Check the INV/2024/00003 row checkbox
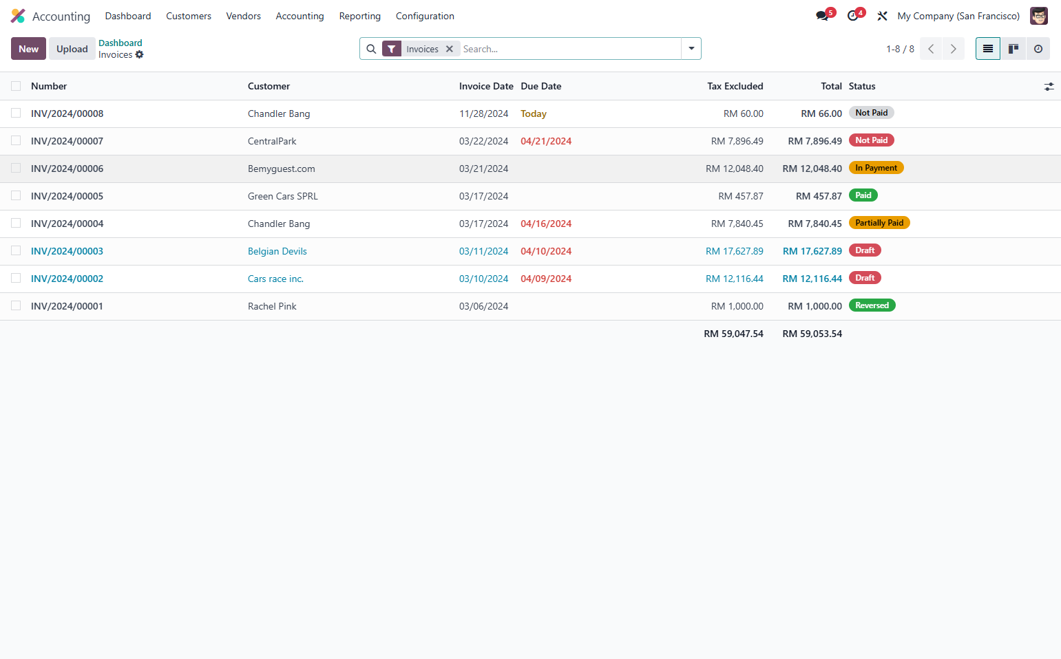The image size is (1061, 659). (16, 250)
